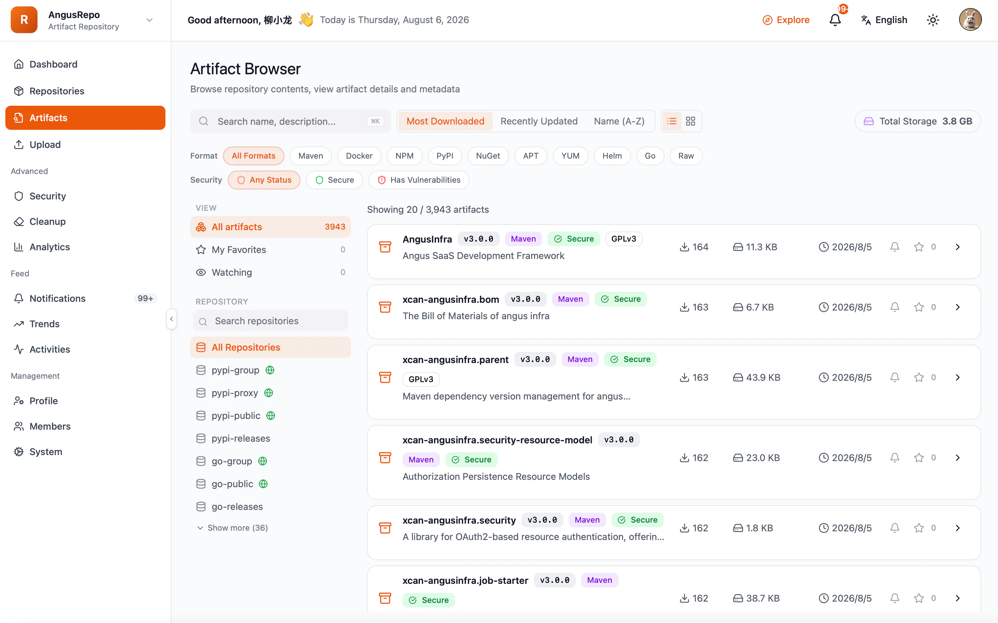Image resolution: width=998 pixels, height=623 pixels.
Task: Star the AngusInfra artifact
Action: (x=918, y=247)
